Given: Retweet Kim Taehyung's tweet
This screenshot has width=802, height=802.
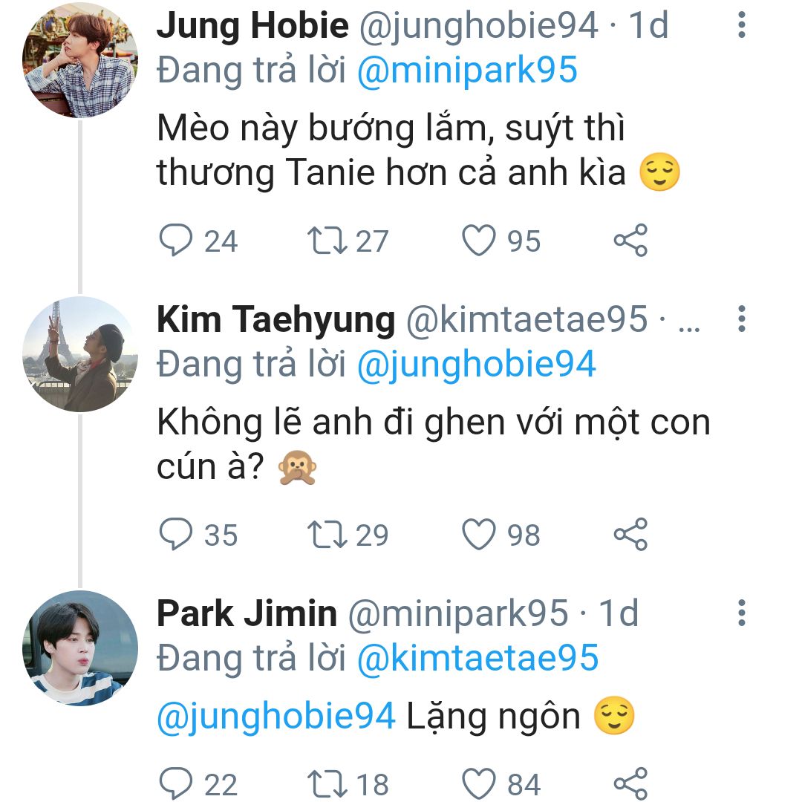Looking at the screenshot, I should coord(325,535).
